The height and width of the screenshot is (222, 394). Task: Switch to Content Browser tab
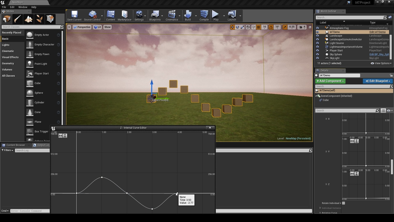click(x=14, y=145)
